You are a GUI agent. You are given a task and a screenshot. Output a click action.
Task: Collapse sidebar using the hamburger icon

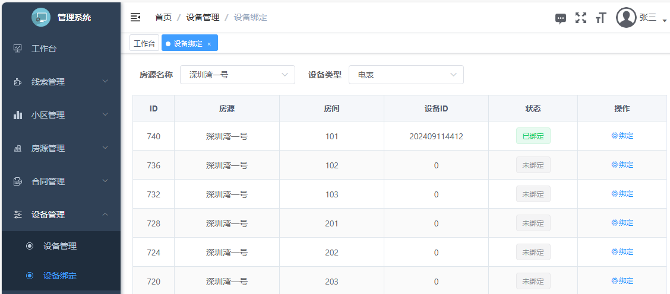[x=135, y=17]
